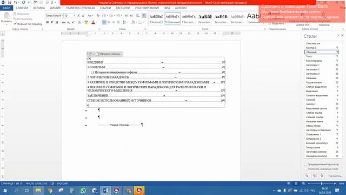The image size is (346, 195).
Task: Clear all formatting icon
Action: (98, 16)
